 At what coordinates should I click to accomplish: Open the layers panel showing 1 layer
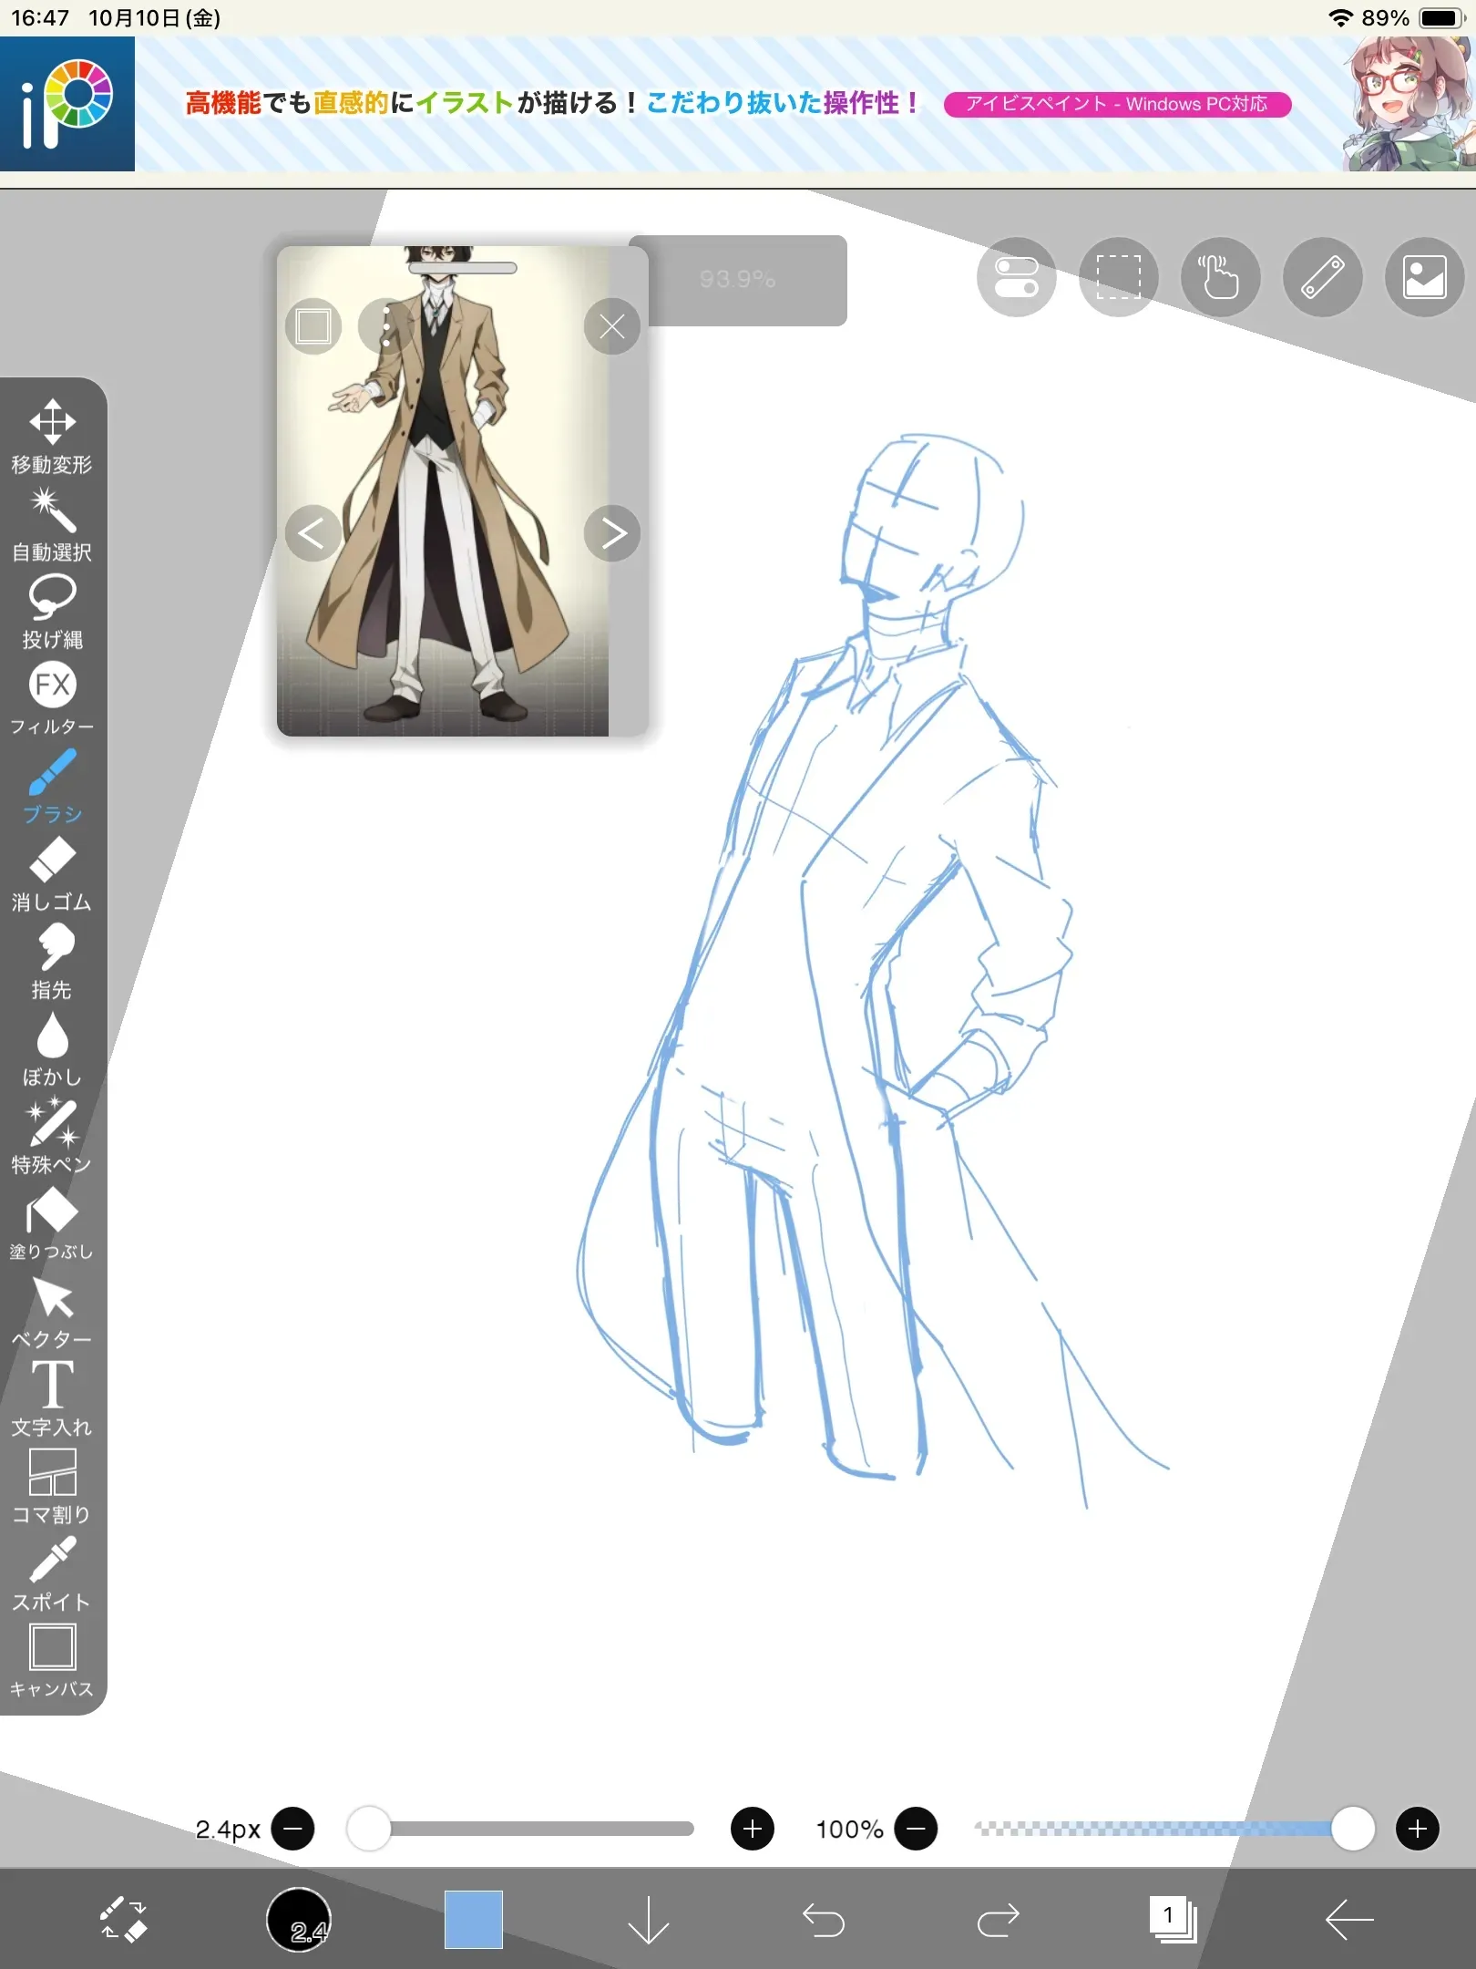[x=1174, y=1920]
